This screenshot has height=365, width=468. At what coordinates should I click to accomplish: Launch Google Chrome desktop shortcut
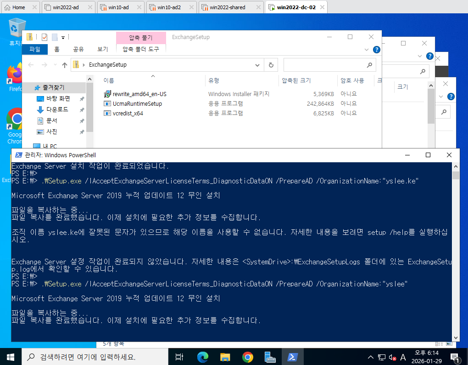click(14, 125)
